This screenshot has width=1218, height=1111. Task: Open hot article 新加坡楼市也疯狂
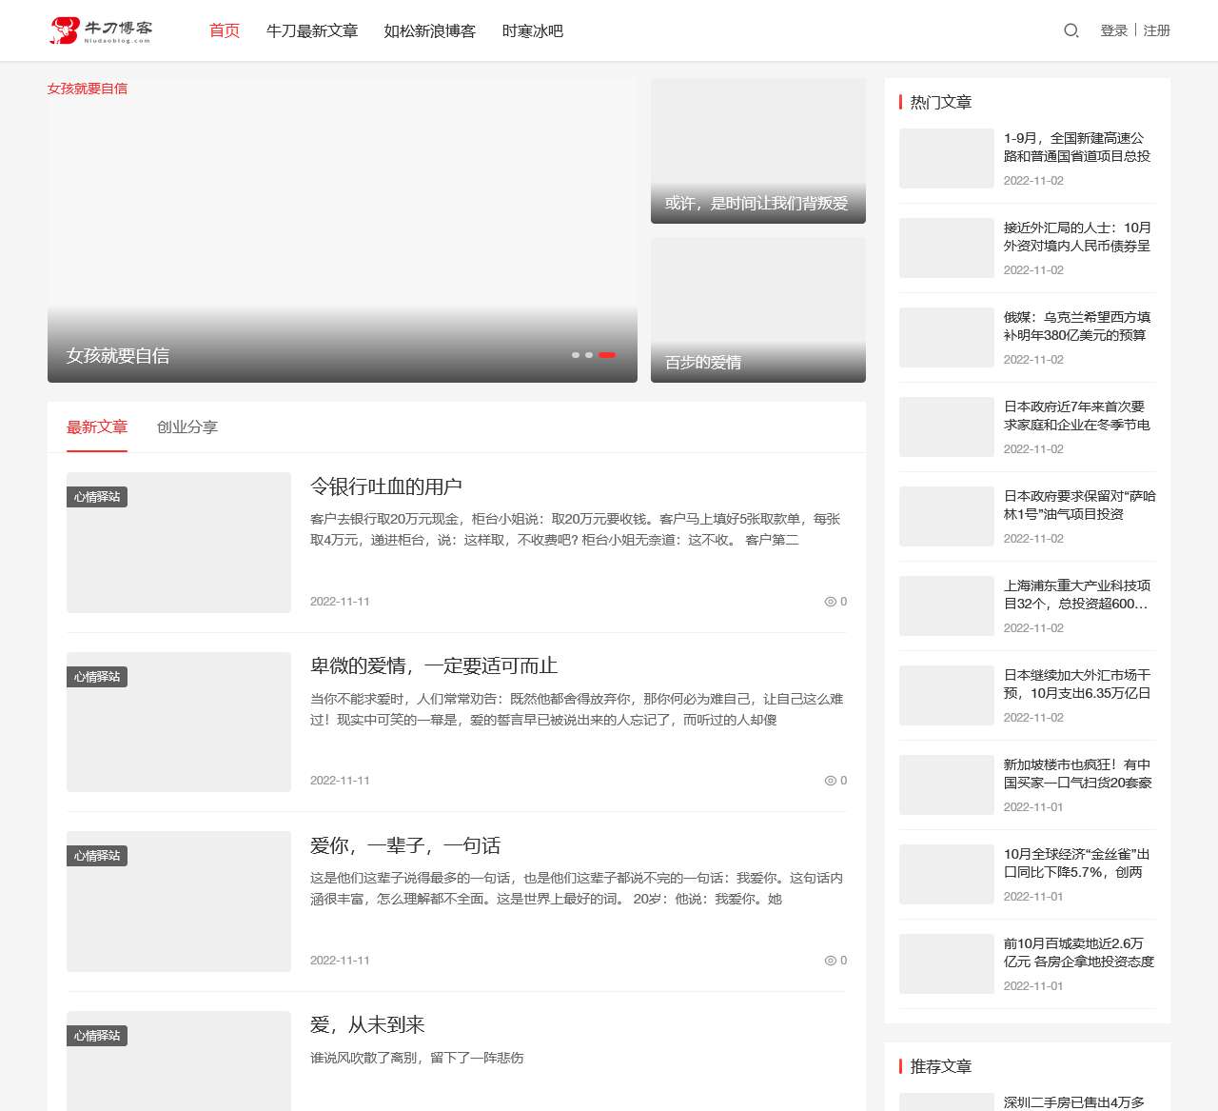(1078, 773)
